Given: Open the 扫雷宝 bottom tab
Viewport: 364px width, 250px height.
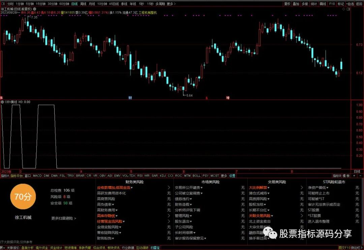Looking at the screenshot, I should click(x=155, y=248).
